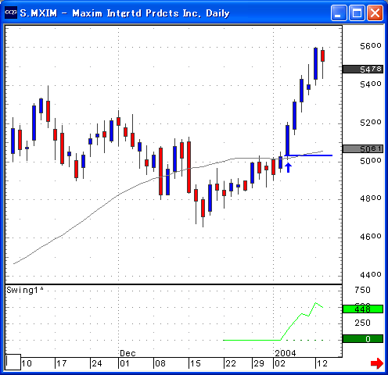This screenshot has height=375, width=388.
Task: Click the 4400 price scale label
Action: (x=370, y=274)
